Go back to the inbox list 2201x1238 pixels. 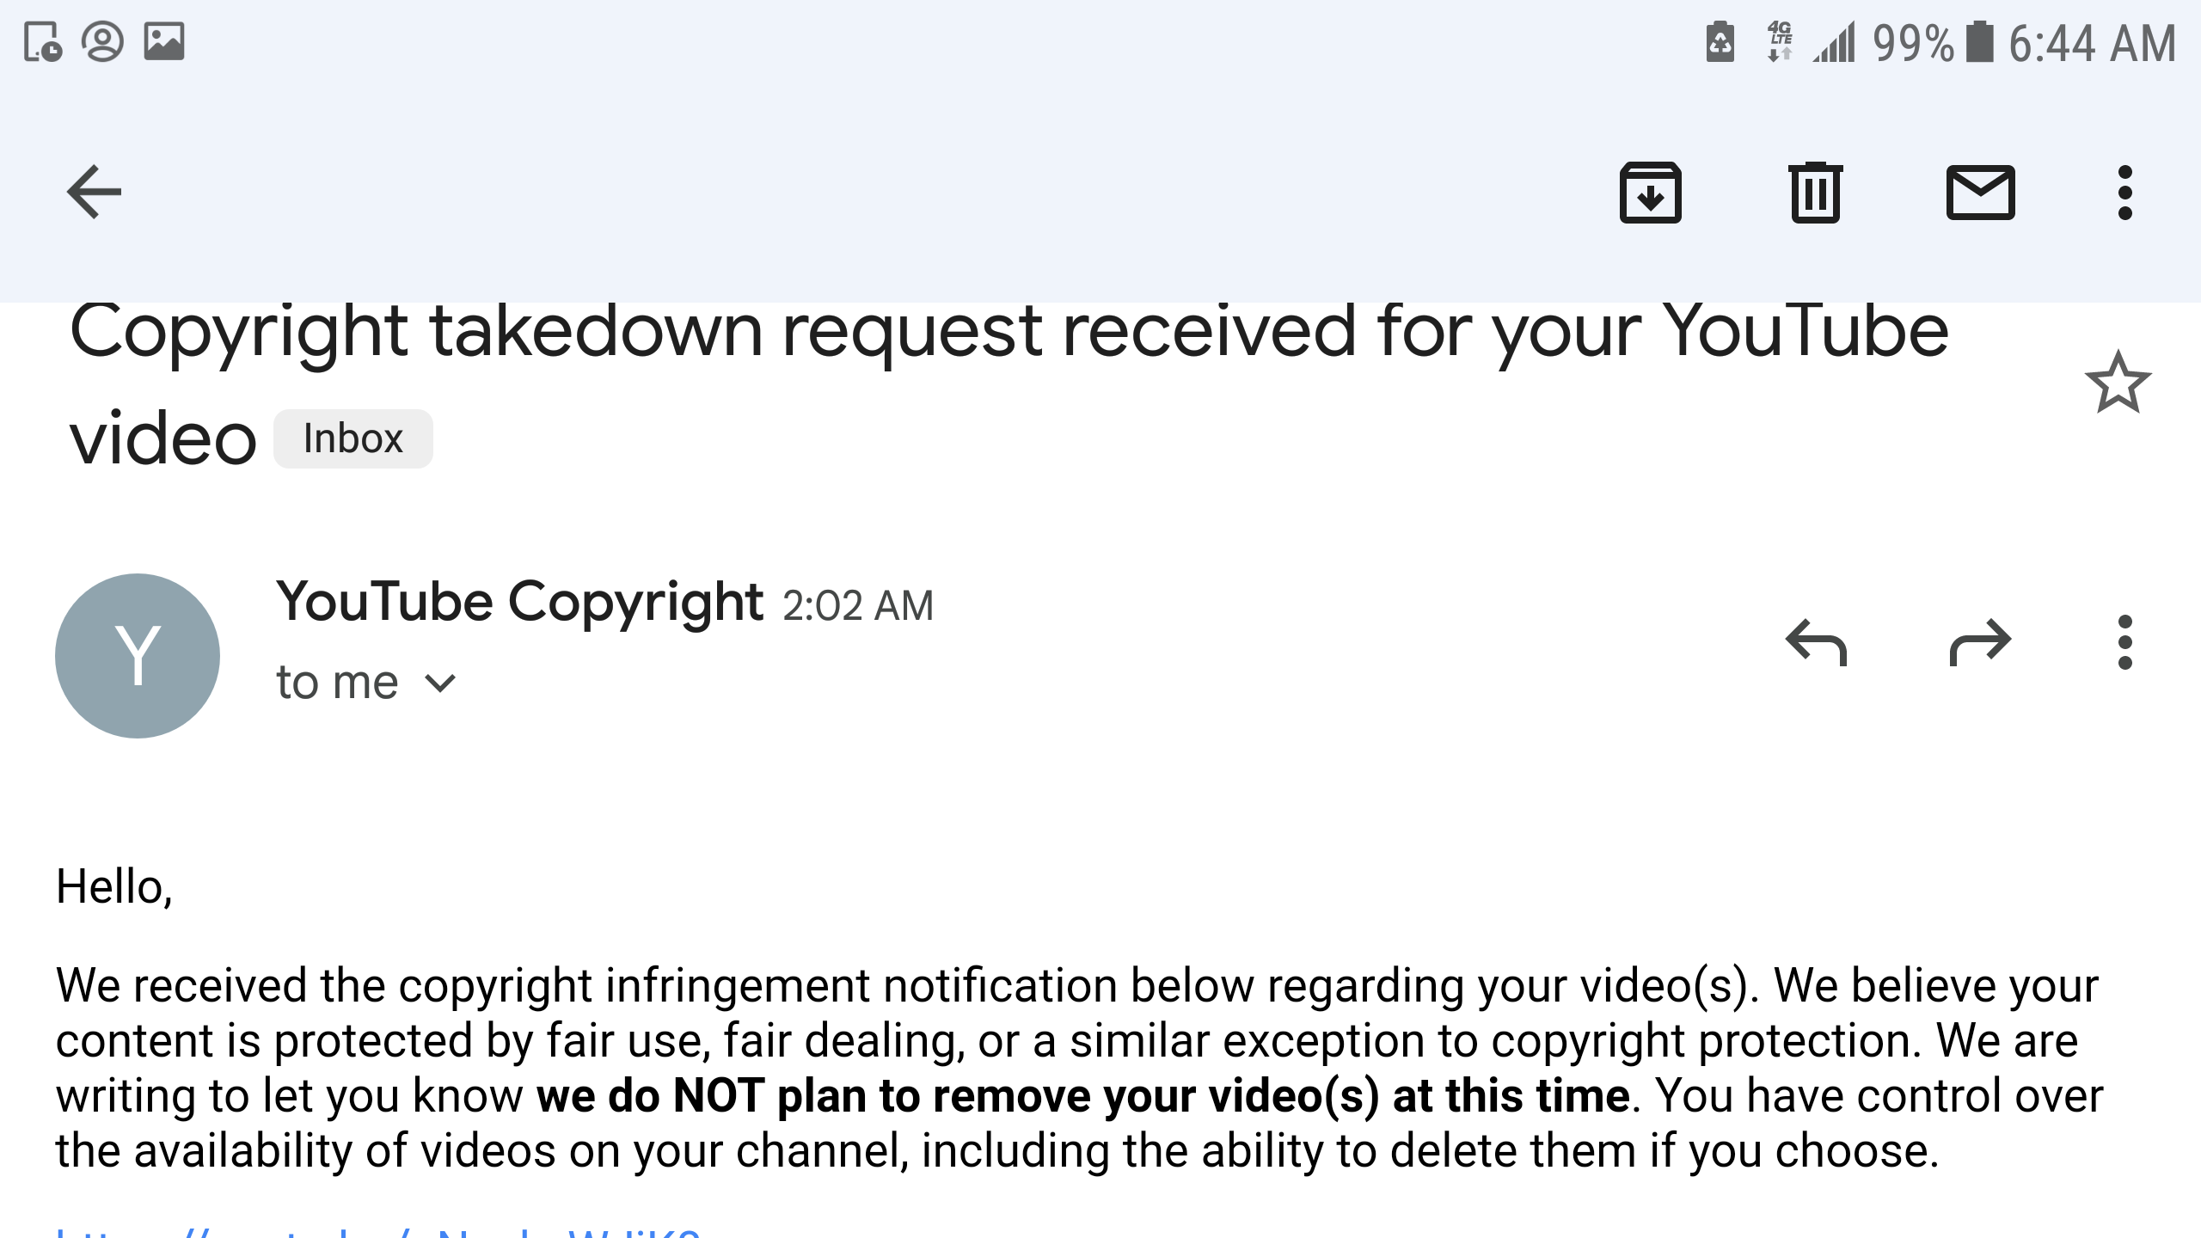pyautogui.click(x=95, y=192)
